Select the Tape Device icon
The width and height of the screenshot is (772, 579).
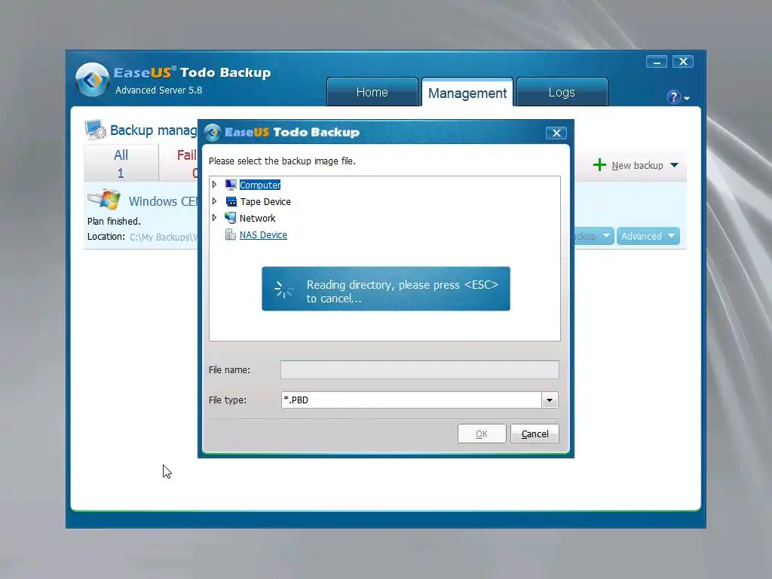(x=231, y=201)
